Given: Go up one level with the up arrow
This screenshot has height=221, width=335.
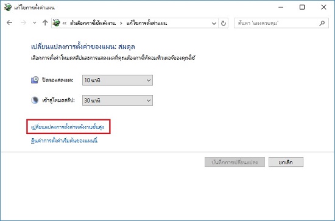Looking at the screenshot, I should coord(45,23).
